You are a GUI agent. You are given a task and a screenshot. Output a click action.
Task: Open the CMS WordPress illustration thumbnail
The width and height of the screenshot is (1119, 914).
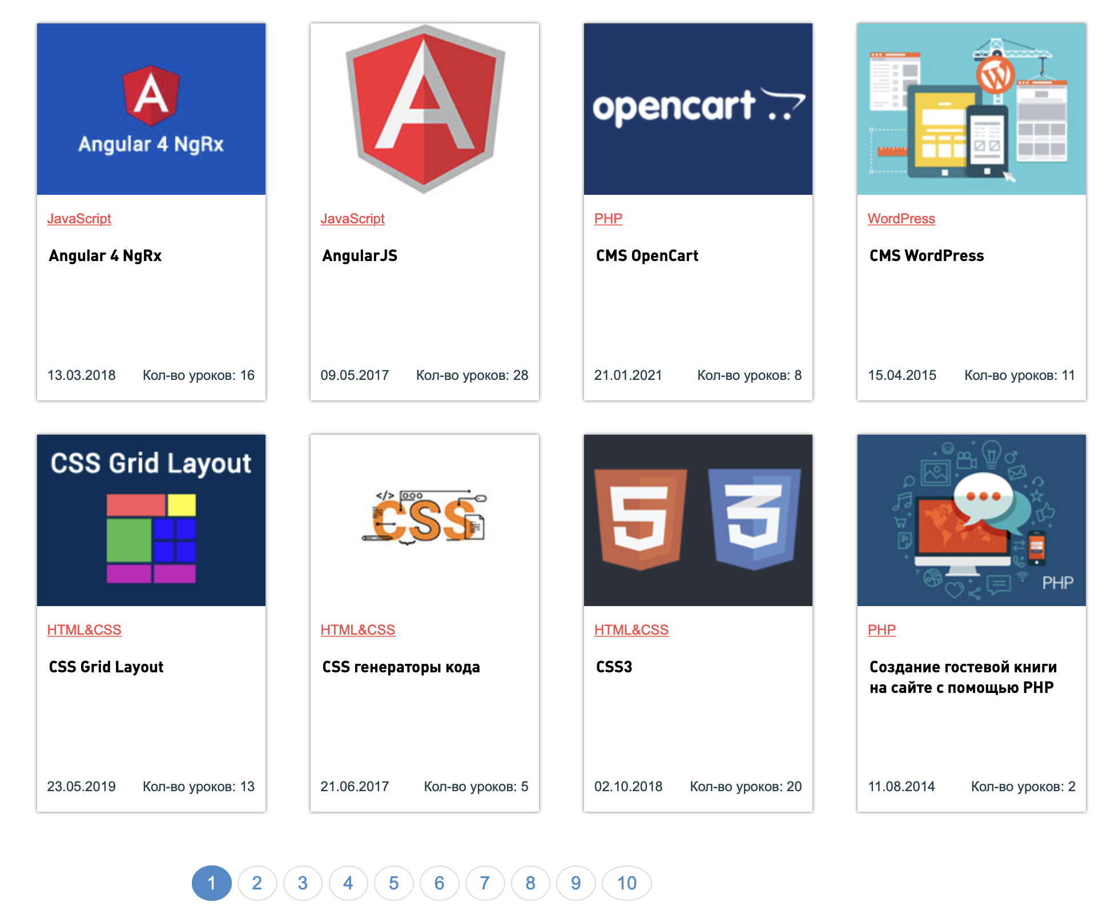click(x=972, y=109)
